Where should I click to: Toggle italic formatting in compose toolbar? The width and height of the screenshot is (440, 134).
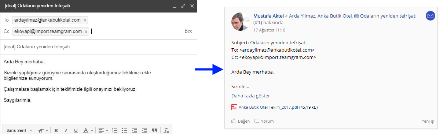point(66,130)
